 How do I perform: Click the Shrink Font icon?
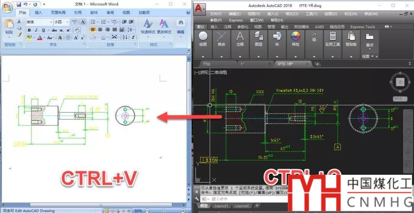click(x=82, y=37)
